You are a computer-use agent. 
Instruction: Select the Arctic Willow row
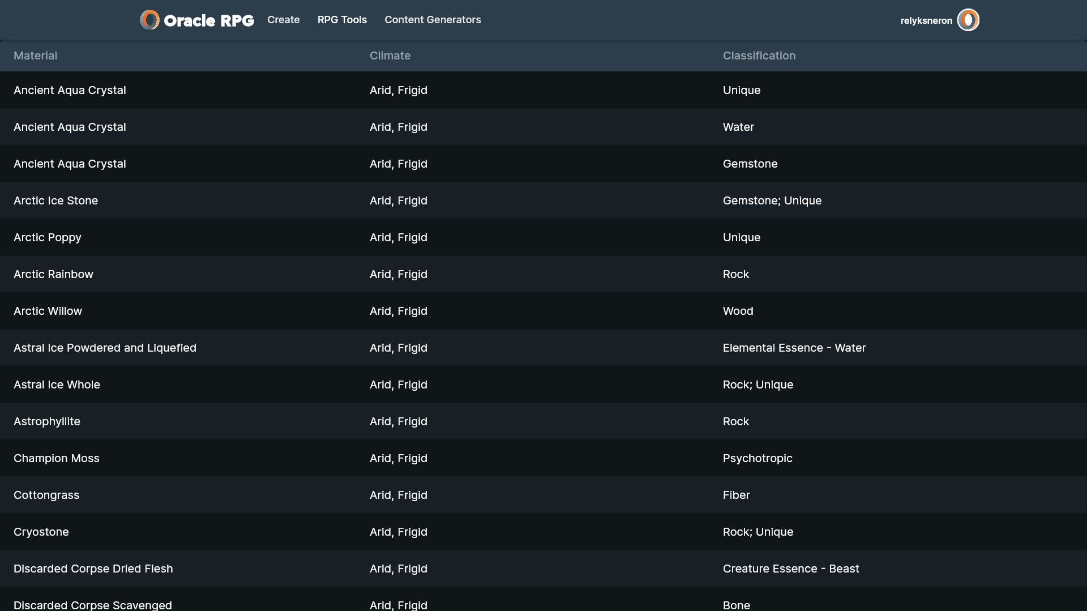tap(48, 311)
